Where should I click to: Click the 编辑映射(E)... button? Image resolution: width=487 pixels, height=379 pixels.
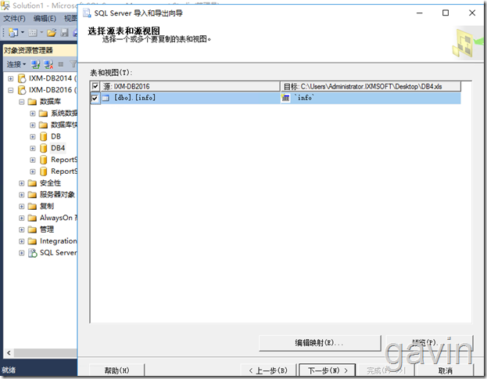(x=320, y=343)
